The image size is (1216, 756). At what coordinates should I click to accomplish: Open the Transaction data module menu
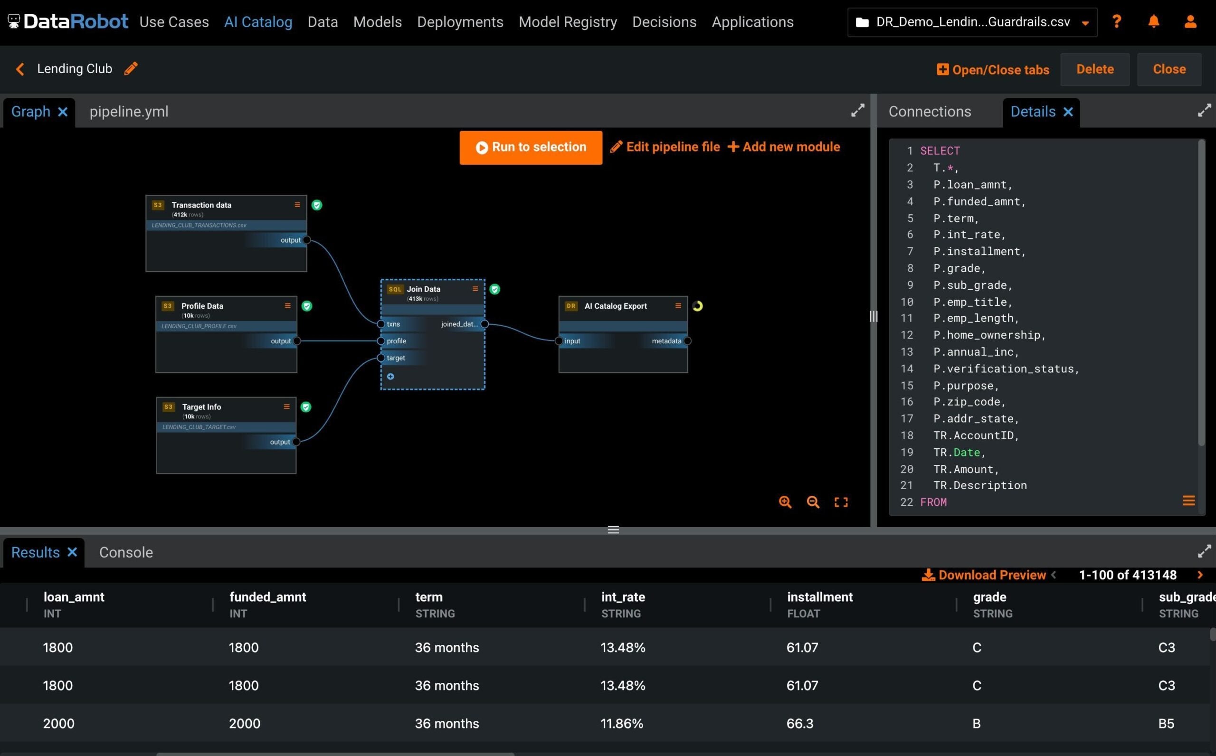pyautogui.click(x=297, y=205)
